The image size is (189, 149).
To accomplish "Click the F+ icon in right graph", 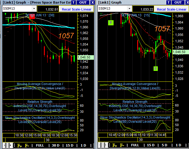I will [114, 145].
